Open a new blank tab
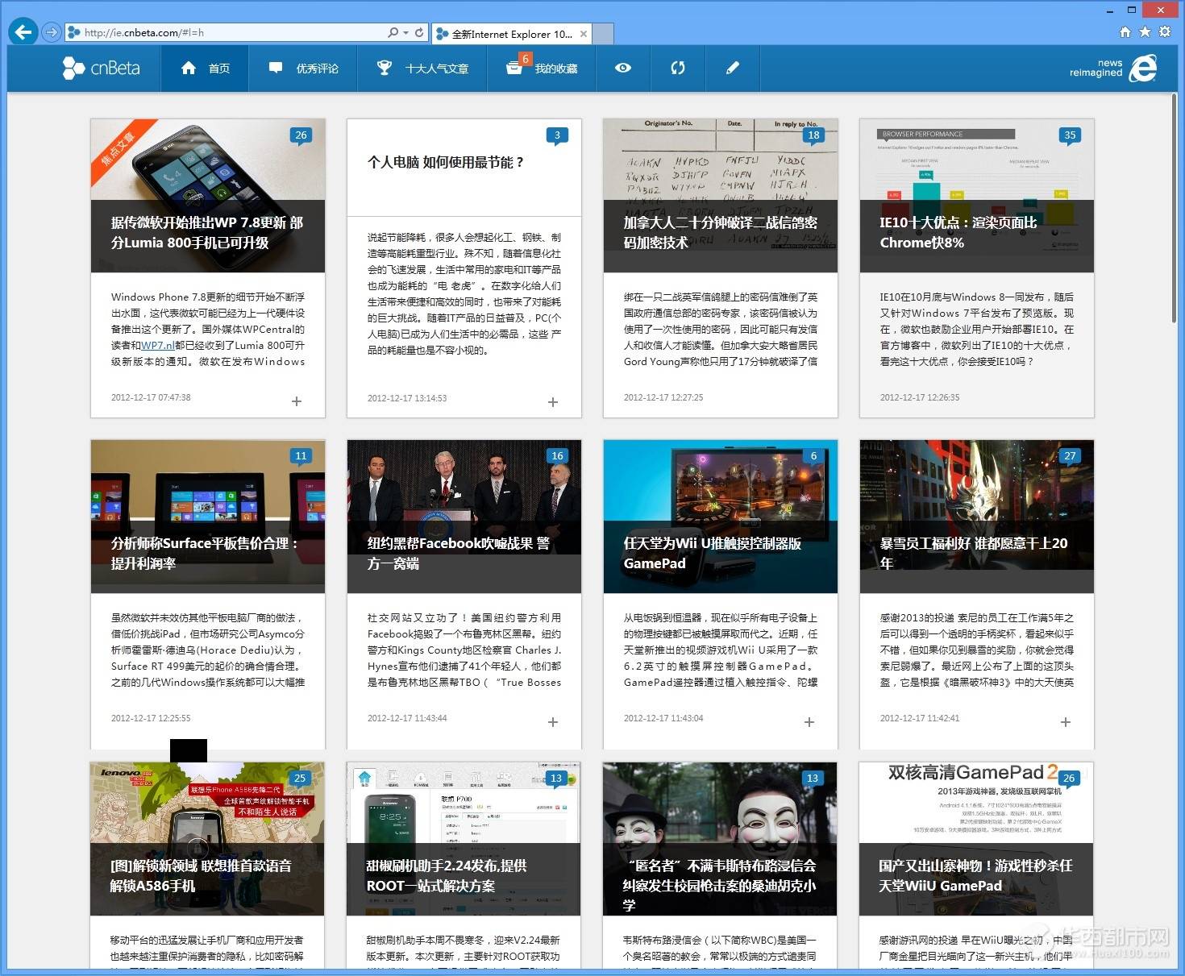Image resolution: width=1185 pixels, height=976 pixels. (x=604, y=34)
